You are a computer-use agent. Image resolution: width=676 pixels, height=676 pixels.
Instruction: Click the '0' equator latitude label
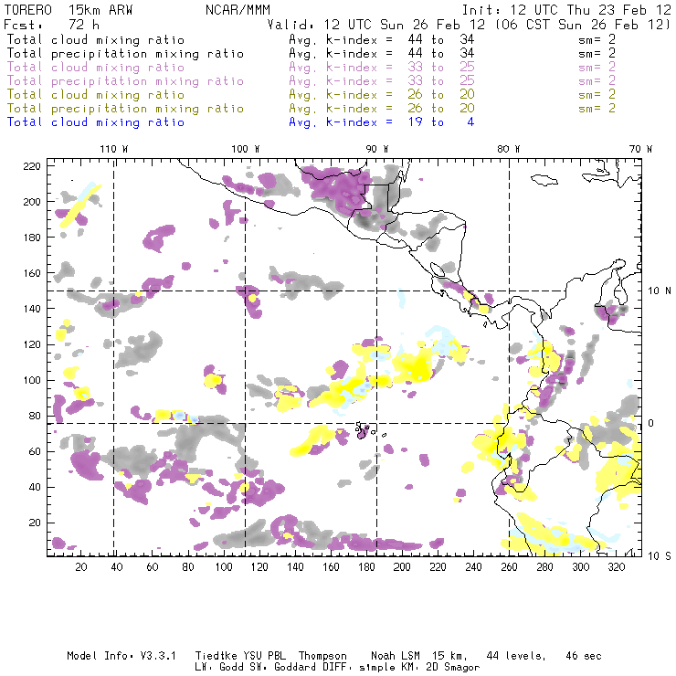(651, 423)
